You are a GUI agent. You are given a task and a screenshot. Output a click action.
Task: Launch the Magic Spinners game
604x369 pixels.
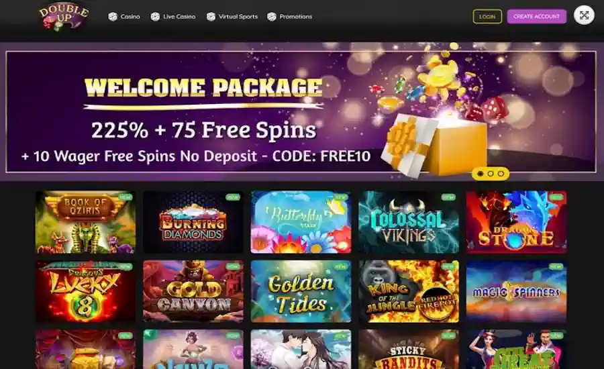pos(517,291)
